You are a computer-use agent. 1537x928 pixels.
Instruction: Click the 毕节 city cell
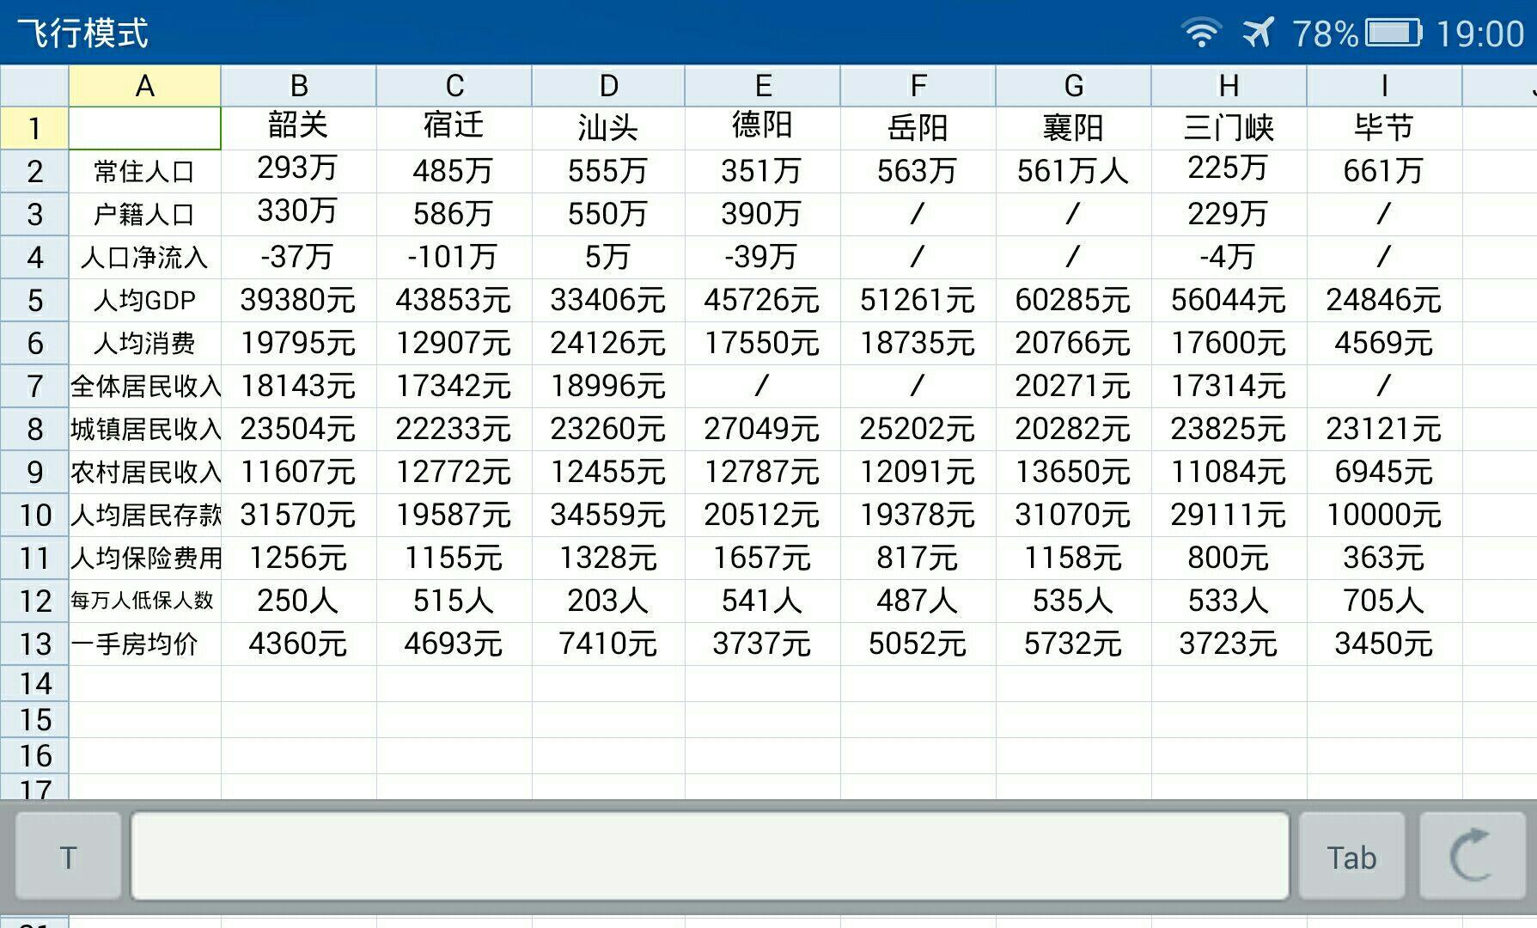1384,128
